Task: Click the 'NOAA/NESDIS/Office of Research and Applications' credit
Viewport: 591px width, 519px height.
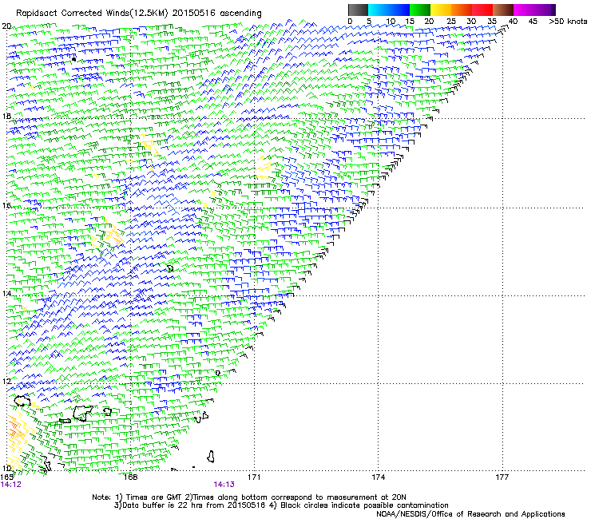Action: coord(470,514)
